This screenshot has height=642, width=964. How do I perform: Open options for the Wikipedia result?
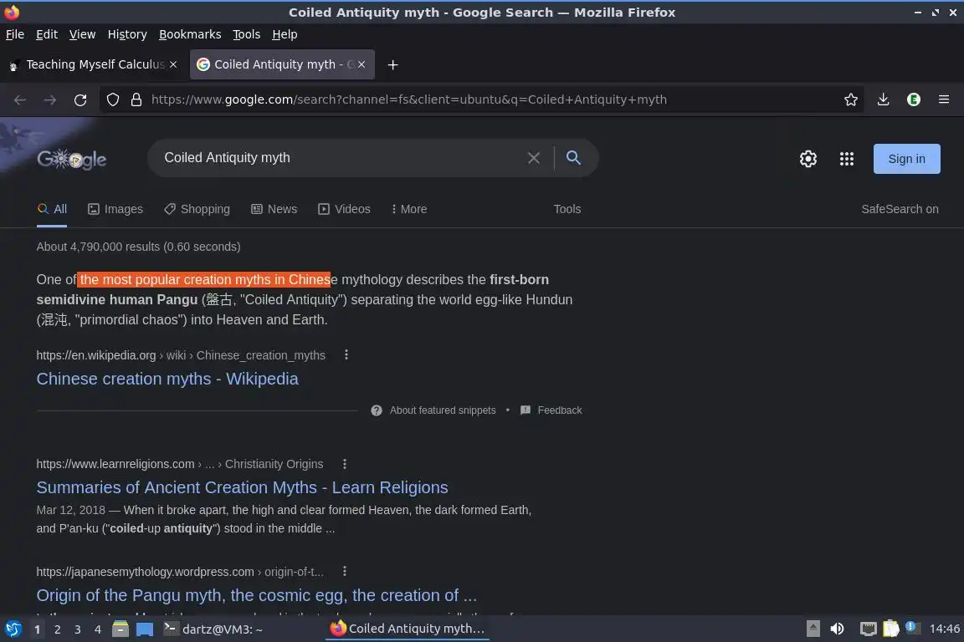[x=346, y=354]
